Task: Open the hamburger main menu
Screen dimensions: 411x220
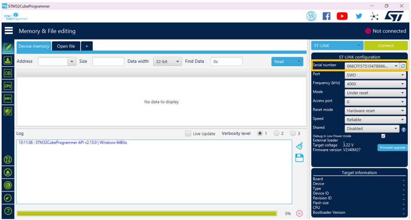Action: 9,31
